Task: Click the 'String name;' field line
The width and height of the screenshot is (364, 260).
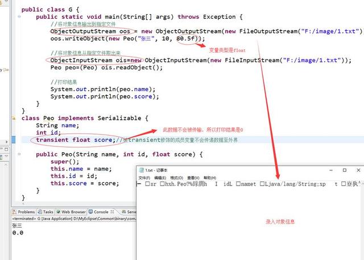Action: tap(57, 125)
